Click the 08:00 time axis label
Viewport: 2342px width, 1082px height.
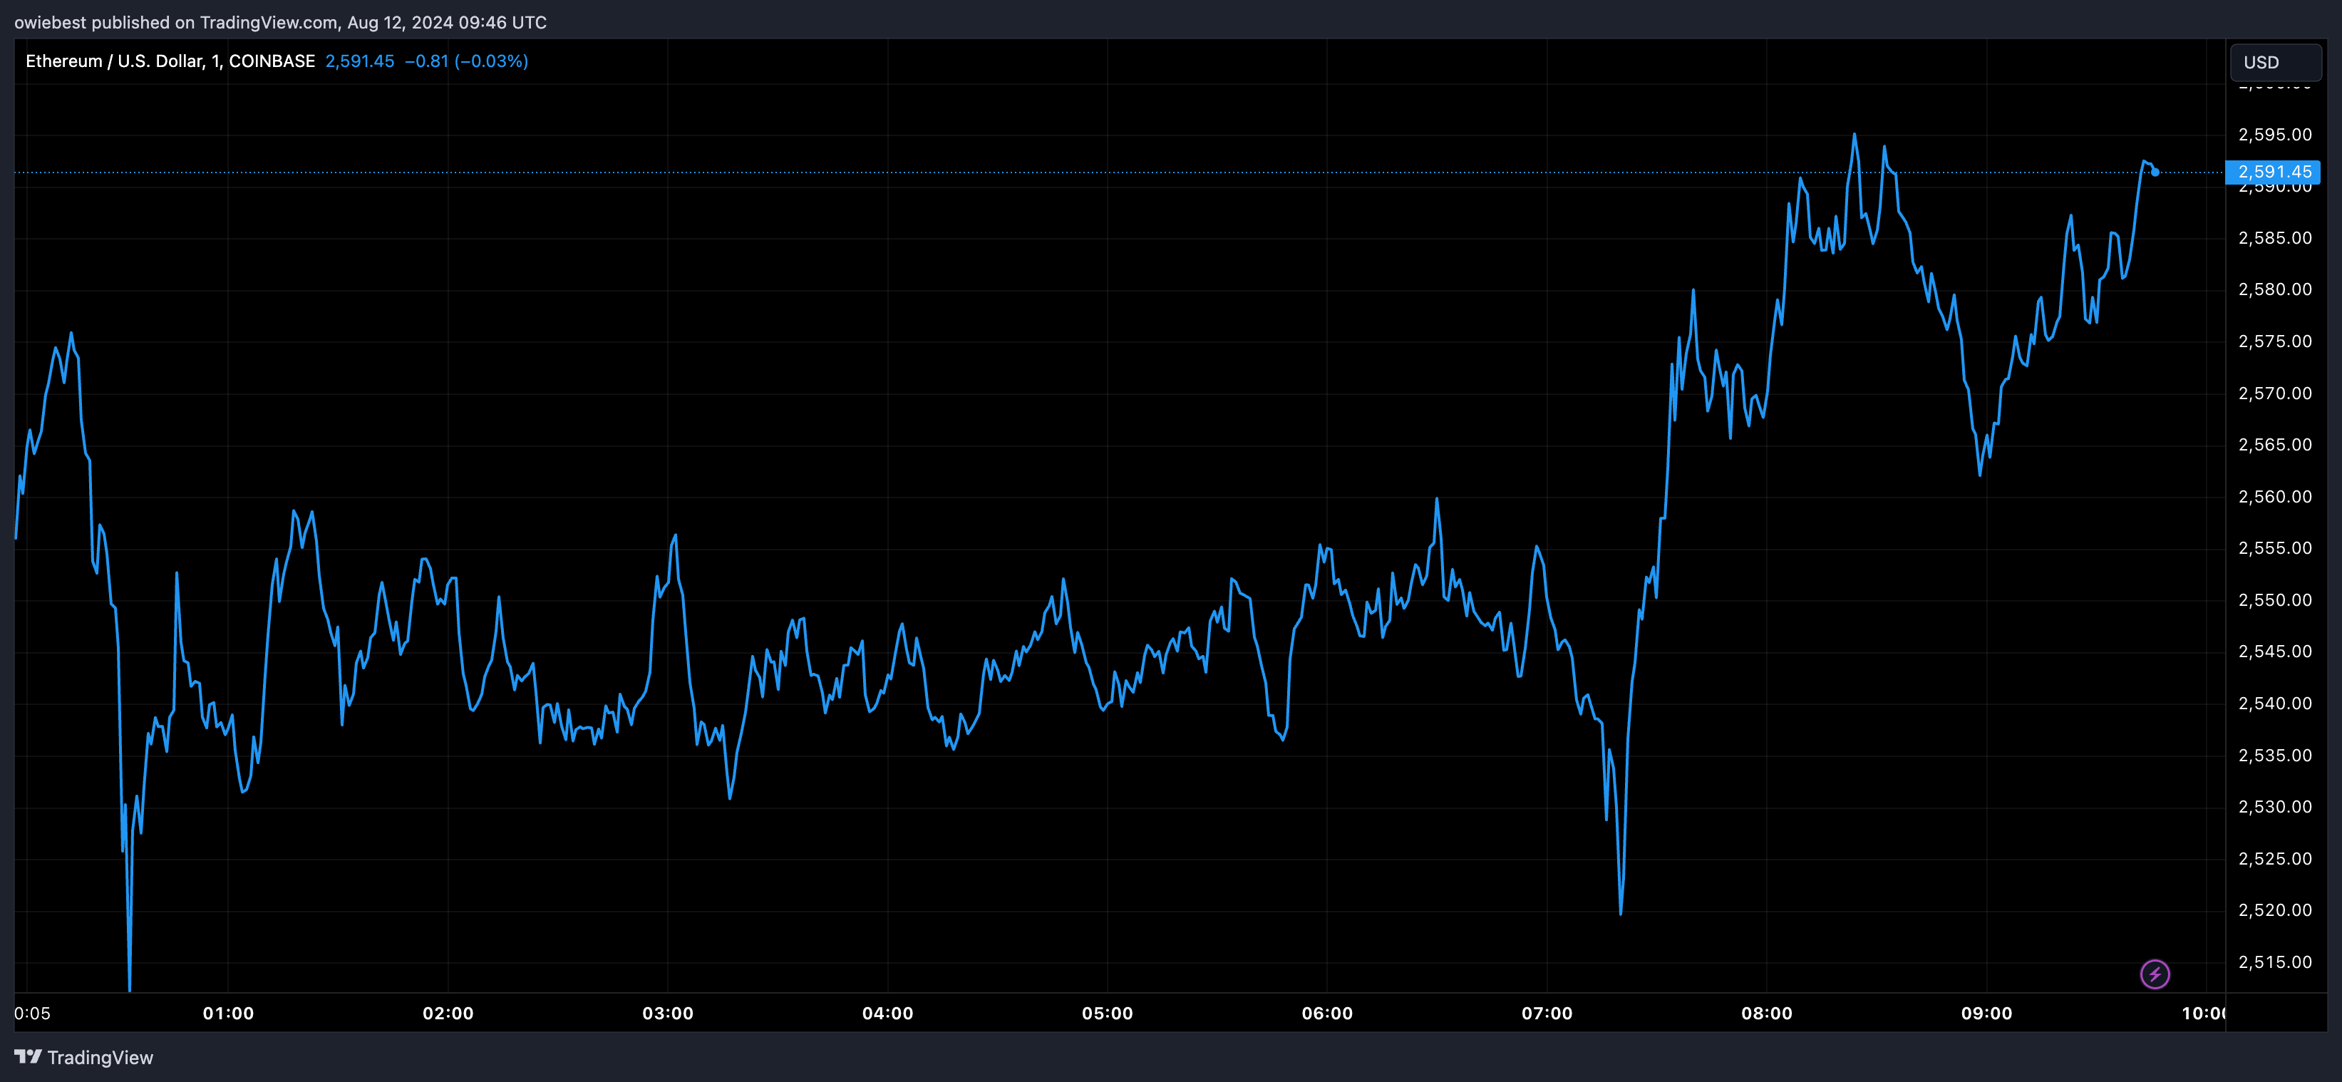pyautogui.click(x=1768, y=1013)
